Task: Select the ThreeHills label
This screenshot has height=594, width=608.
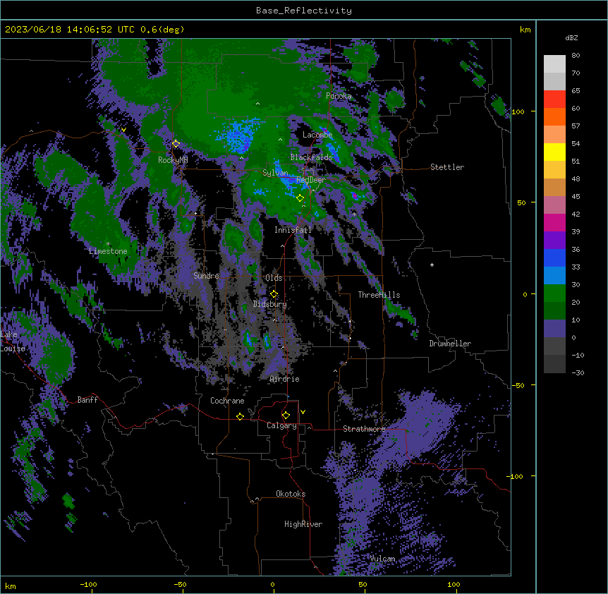Action: click(379, 295)
